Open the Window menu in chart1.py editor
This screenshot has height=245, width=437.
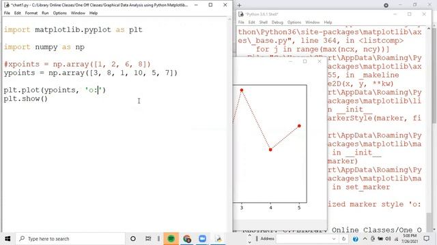pyautogui.click(x=78, y=13)
